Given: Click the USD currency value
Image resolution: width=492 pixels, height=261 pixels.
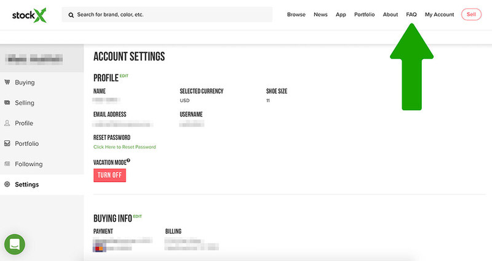Looking at the screenshot, I should point(184,100).
